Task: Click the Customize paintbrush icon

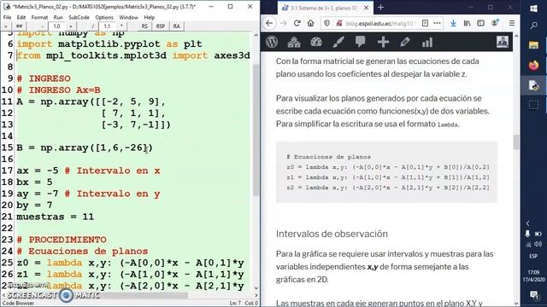Action: click(x=338, y=42)
